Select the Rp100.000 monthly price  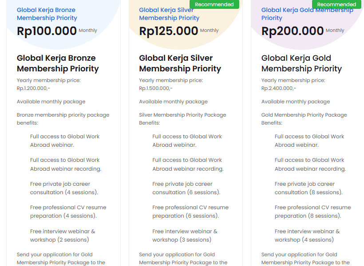[47, 31]
